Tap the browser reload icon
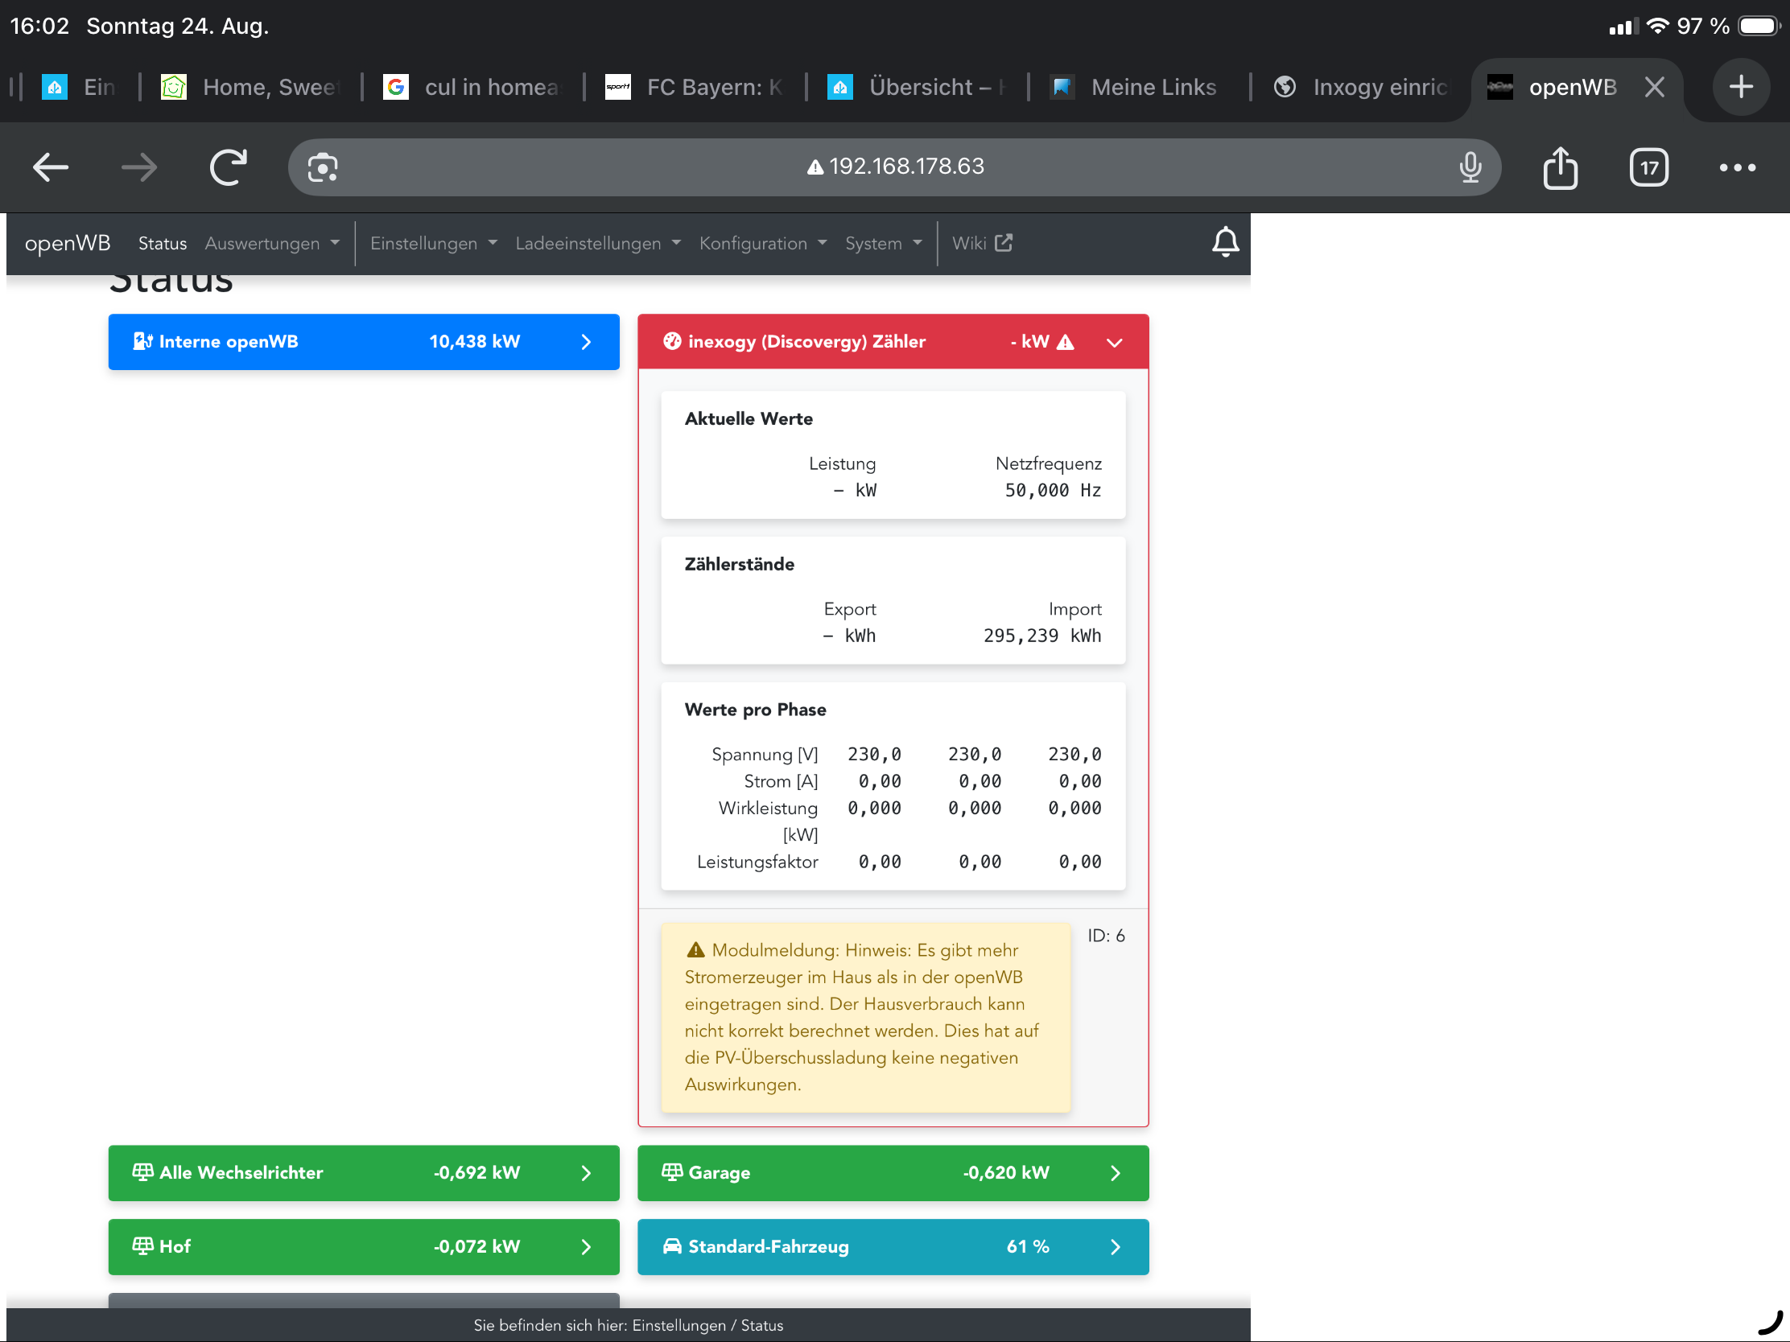 tap(229, 167)
